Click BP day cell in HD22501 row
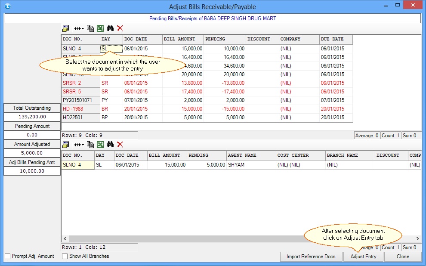 [x=111, y=118]
